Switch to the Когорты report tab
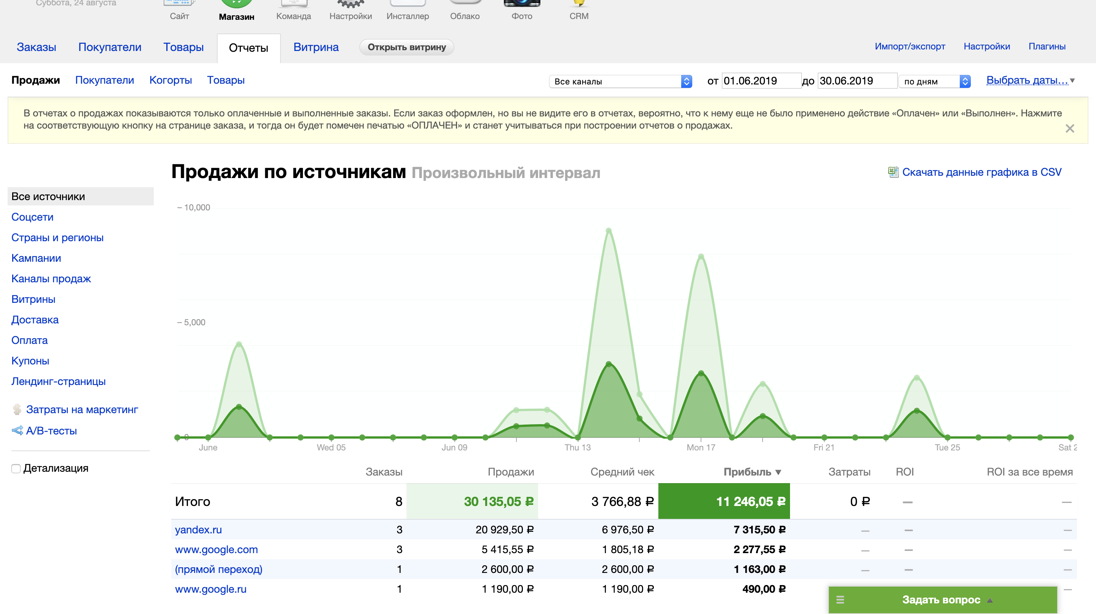This screenshot has height=614, width=1096. click(170, 80)
